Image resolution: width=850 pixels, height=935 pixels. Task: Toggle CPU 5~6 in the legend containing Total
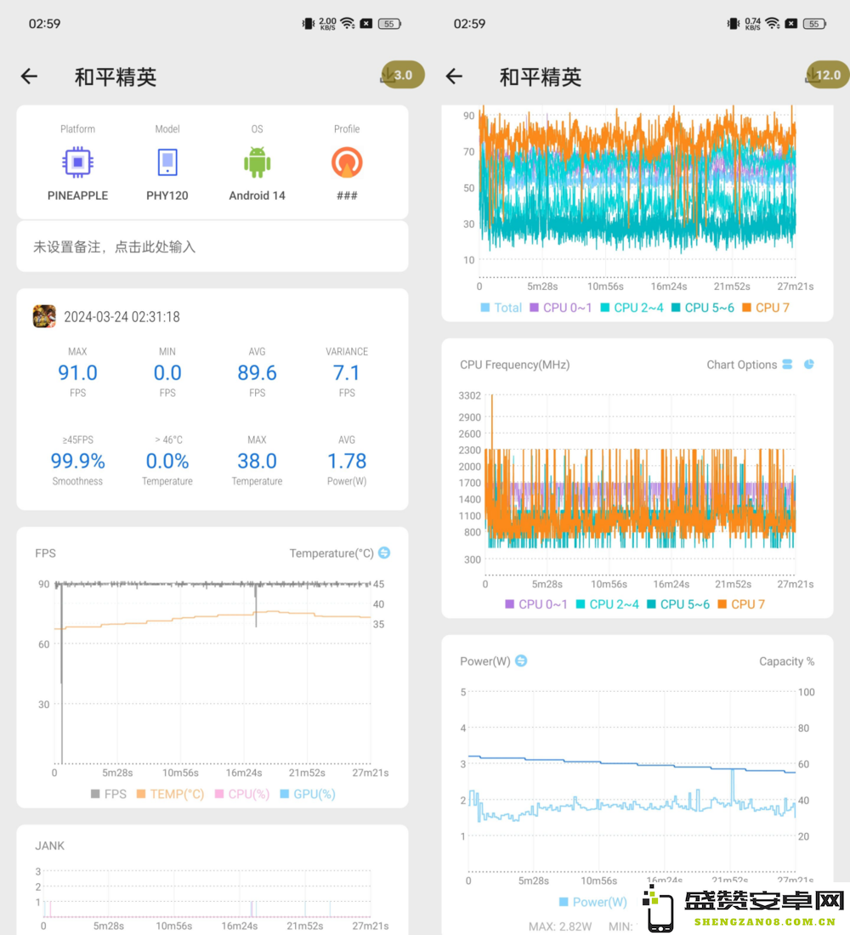point(703,308)
